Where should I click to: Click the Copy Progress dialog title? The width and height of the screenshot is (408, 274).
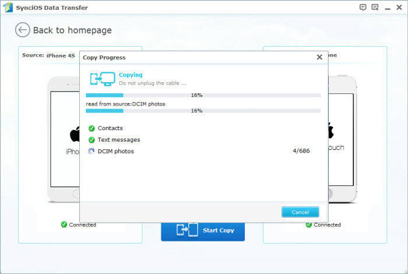point(104,58)
